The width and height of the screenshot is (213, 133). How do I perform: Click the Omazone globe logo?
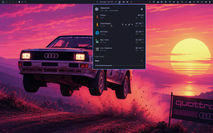pos(97,9)
